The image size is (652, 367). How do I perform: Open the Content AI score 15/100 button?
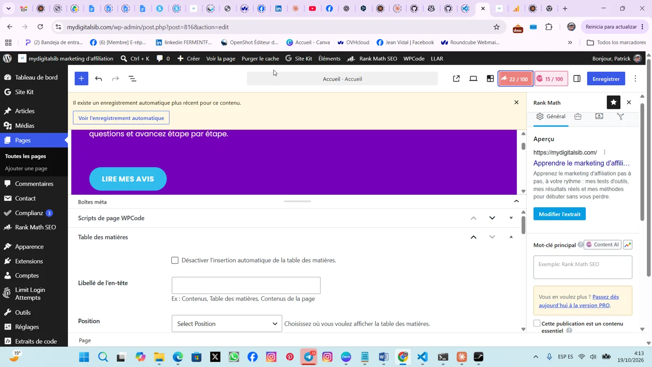pyautogui.click(x=551, y=79)
